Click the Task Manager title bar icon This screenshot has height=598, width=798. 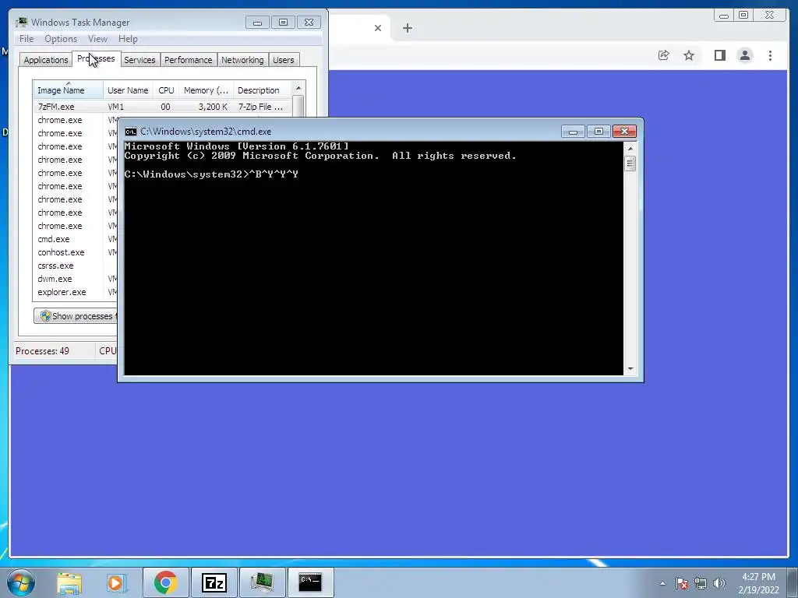(x=21, y=23)
